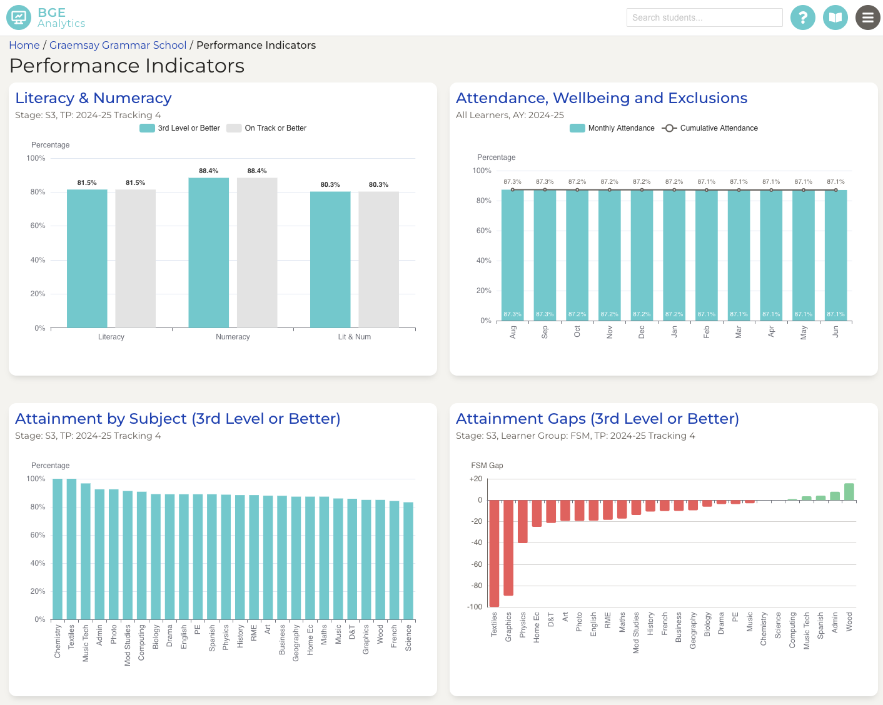Go to Home via the breadcrumb
This screenshot has height=705, width=883.
[24, 45]
